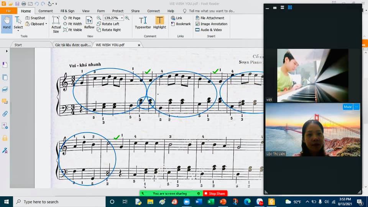Screen dimensions: 368x207
Task: Switch Zoom panel to gallery grid view
Action: [x=290, y=8]
